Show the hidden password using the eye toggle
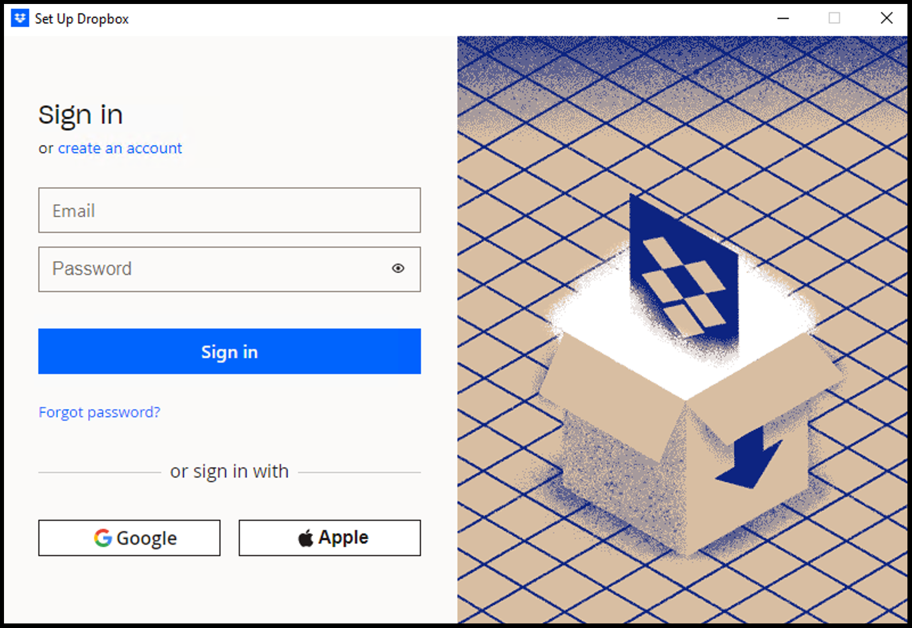912x628 pixels. tap(398, 268)
